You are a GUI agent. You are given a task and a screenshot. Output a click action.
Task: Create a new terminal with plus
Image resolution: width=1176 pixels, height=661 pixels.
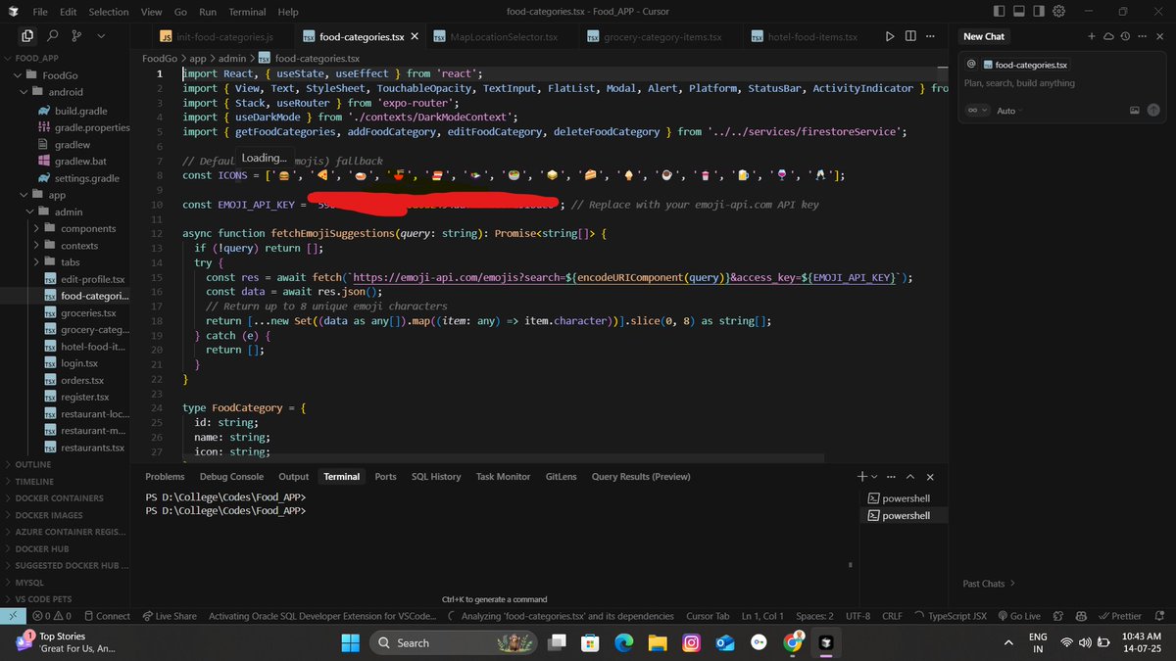[862, 477]
